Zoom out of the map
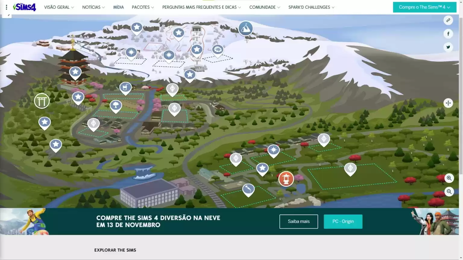Image resolution: width=463 pixels, height=260 pixels. click(449, 192)
